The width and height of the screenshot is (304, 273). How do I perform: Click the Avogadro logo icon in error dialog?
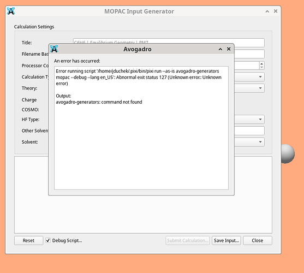click(54, 49)
